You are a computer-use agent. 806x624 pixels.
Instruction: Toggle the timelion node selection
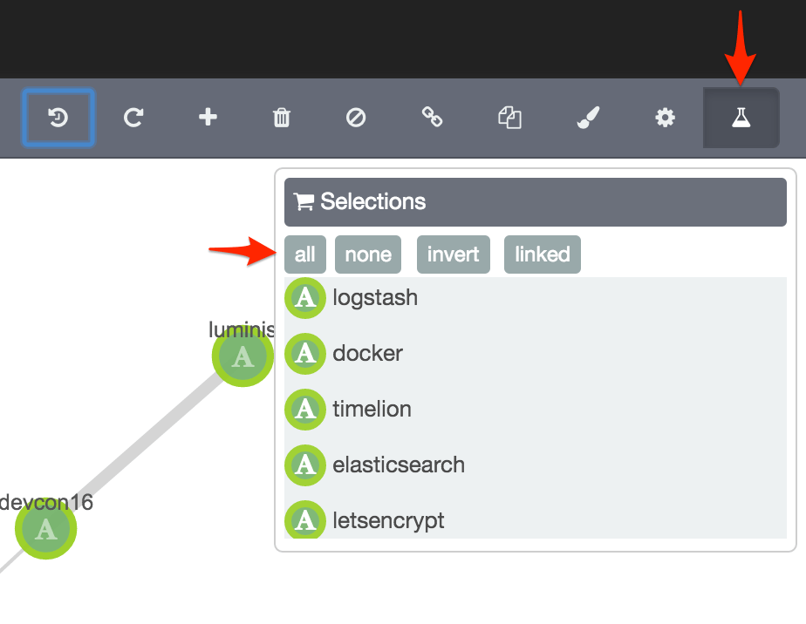372,410
